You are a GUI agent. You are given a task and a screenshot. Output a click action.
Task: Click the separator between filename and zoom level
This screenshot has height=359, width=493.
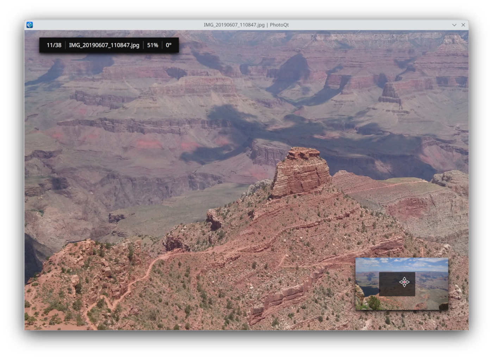pyautogui.click(x=144, y=45)
